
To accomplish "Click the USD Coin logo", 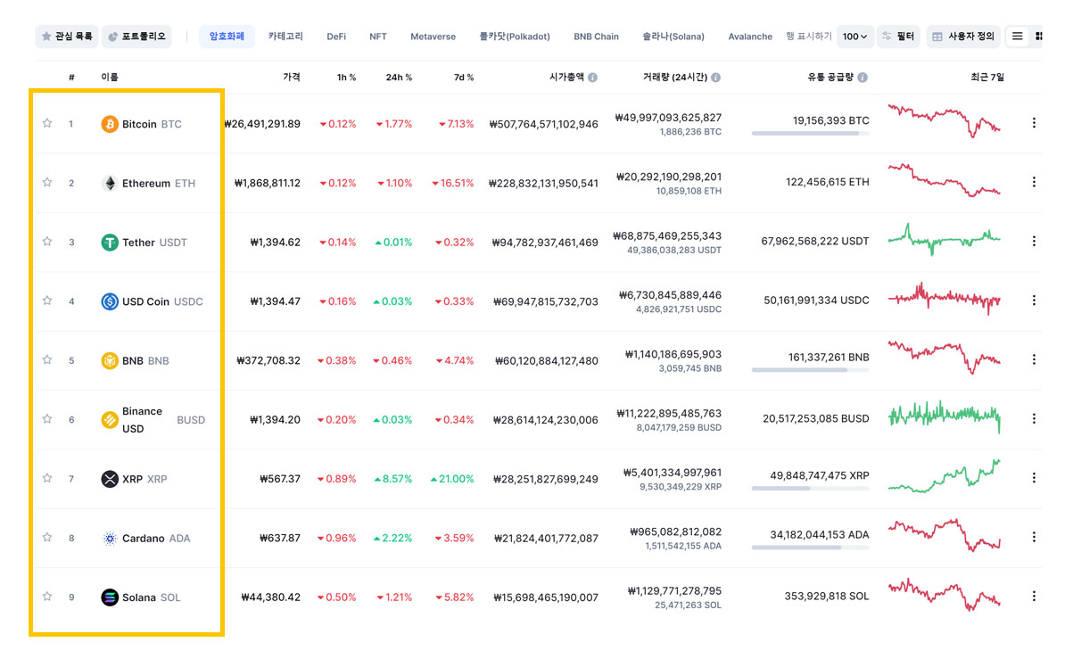I will 110,301.
